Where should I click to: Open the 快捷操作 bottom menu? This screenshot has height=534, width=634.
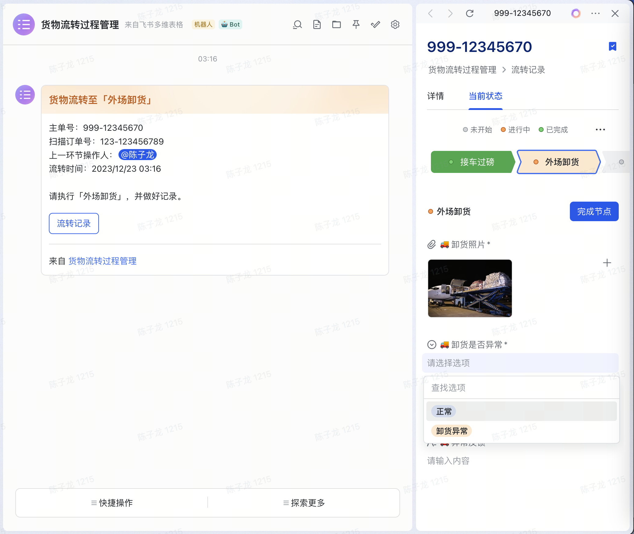point(112,503)
